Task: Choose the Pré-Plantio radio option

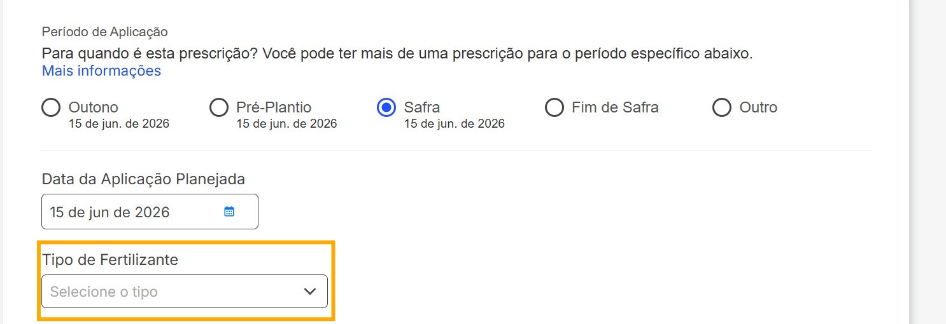Action: pos(218,108)
